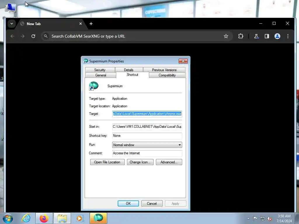Close Supermium Properties with red X
The image size is (299, 224).
183,61
